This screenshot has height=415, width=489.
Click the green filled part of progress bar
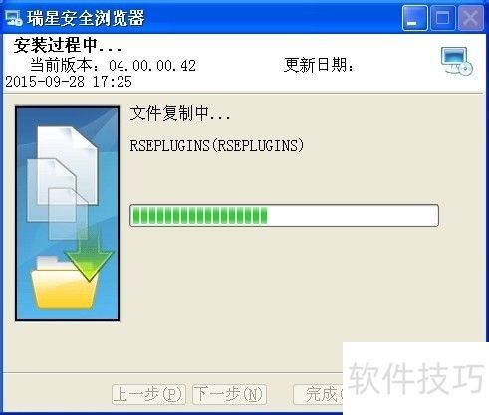coord(199,215)
